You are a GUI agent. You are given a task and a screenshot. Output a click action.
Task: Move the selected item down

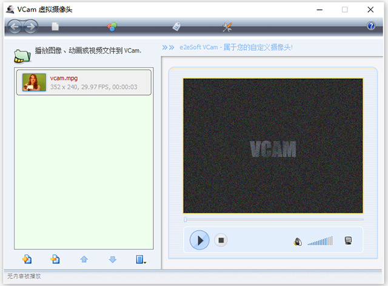point(113,259)
